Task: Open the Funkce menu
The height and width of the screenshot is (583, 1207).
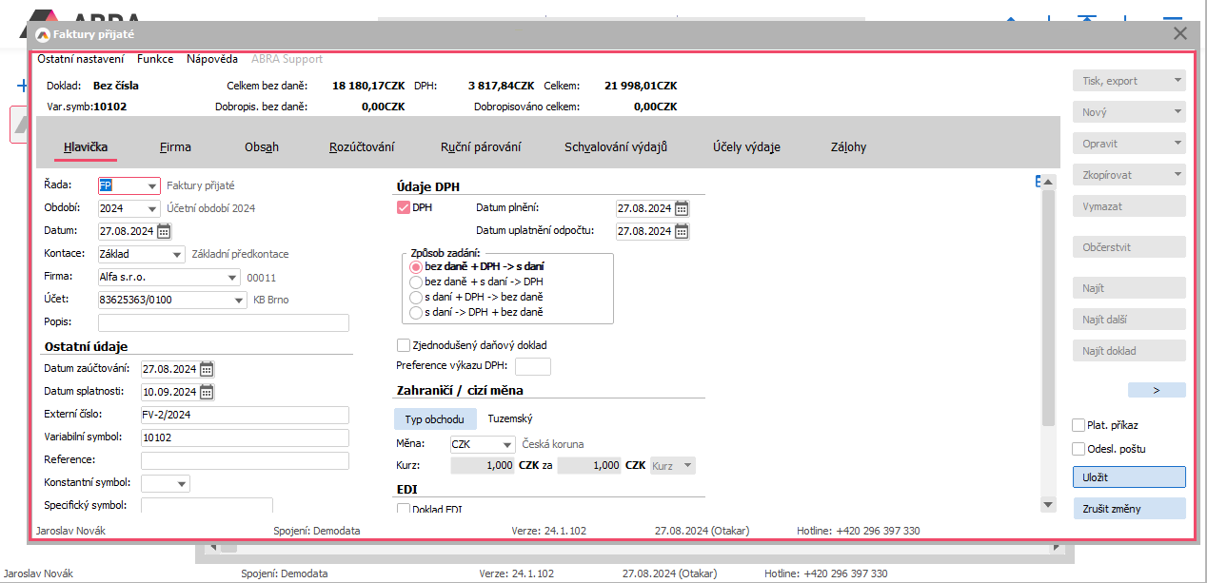Action: coord(155,59)
